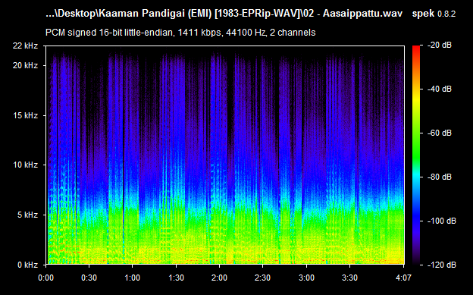
Task: Select the 20 kHz frequency axis label
Action: tap(25, 65)
